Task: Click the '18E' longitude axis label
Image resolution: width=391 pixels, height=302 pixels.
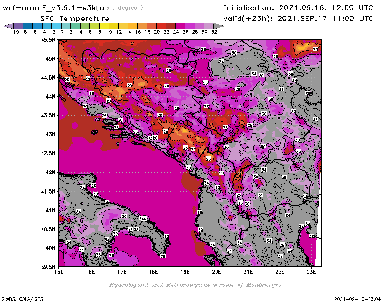Action: (x=153, y=272)
